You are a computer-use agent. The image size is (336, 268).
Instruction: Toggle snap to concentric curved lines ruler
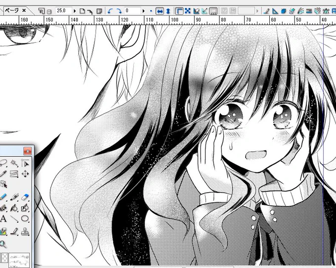(318, 11)
